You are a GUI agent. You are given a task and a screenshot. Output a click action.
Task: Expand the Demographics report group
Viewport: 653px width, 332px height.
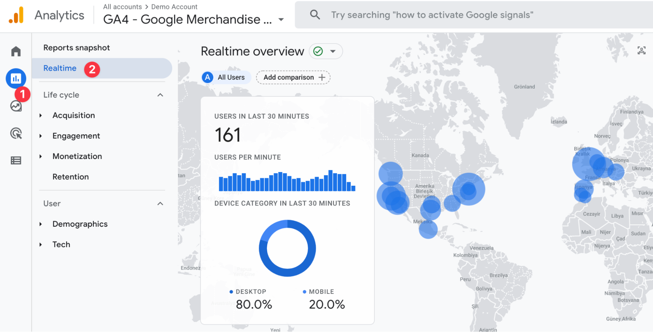coord(41,224)
